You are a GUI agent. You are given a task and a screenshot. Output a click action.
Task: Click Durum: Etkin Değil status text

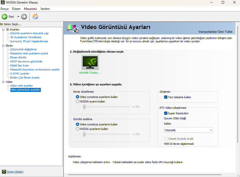(175, 118)
